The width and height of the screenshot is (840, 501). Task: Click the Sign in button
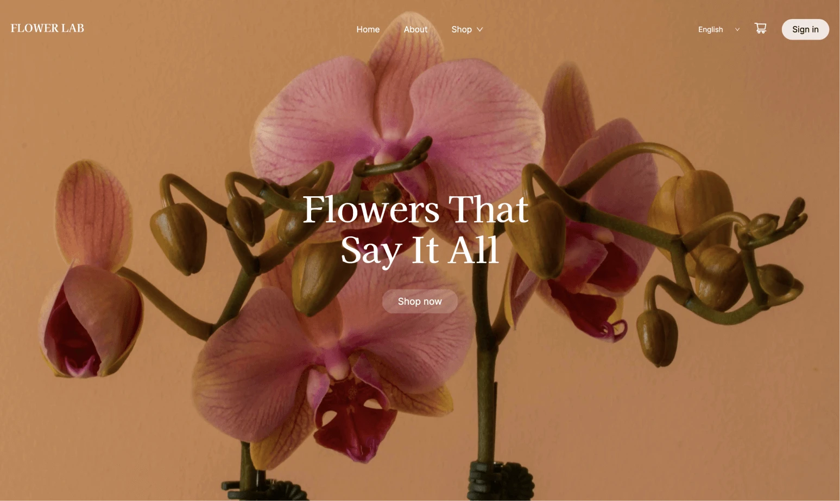(805, 29)
